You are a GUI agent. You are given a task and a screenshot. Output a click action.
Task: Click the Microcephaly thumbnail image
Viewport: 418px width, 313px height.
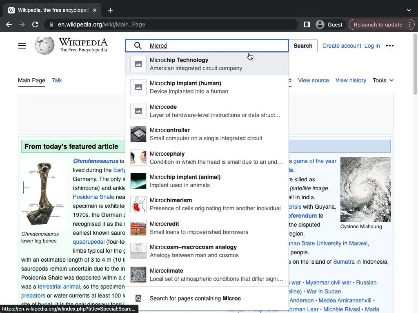coord(138,158)
